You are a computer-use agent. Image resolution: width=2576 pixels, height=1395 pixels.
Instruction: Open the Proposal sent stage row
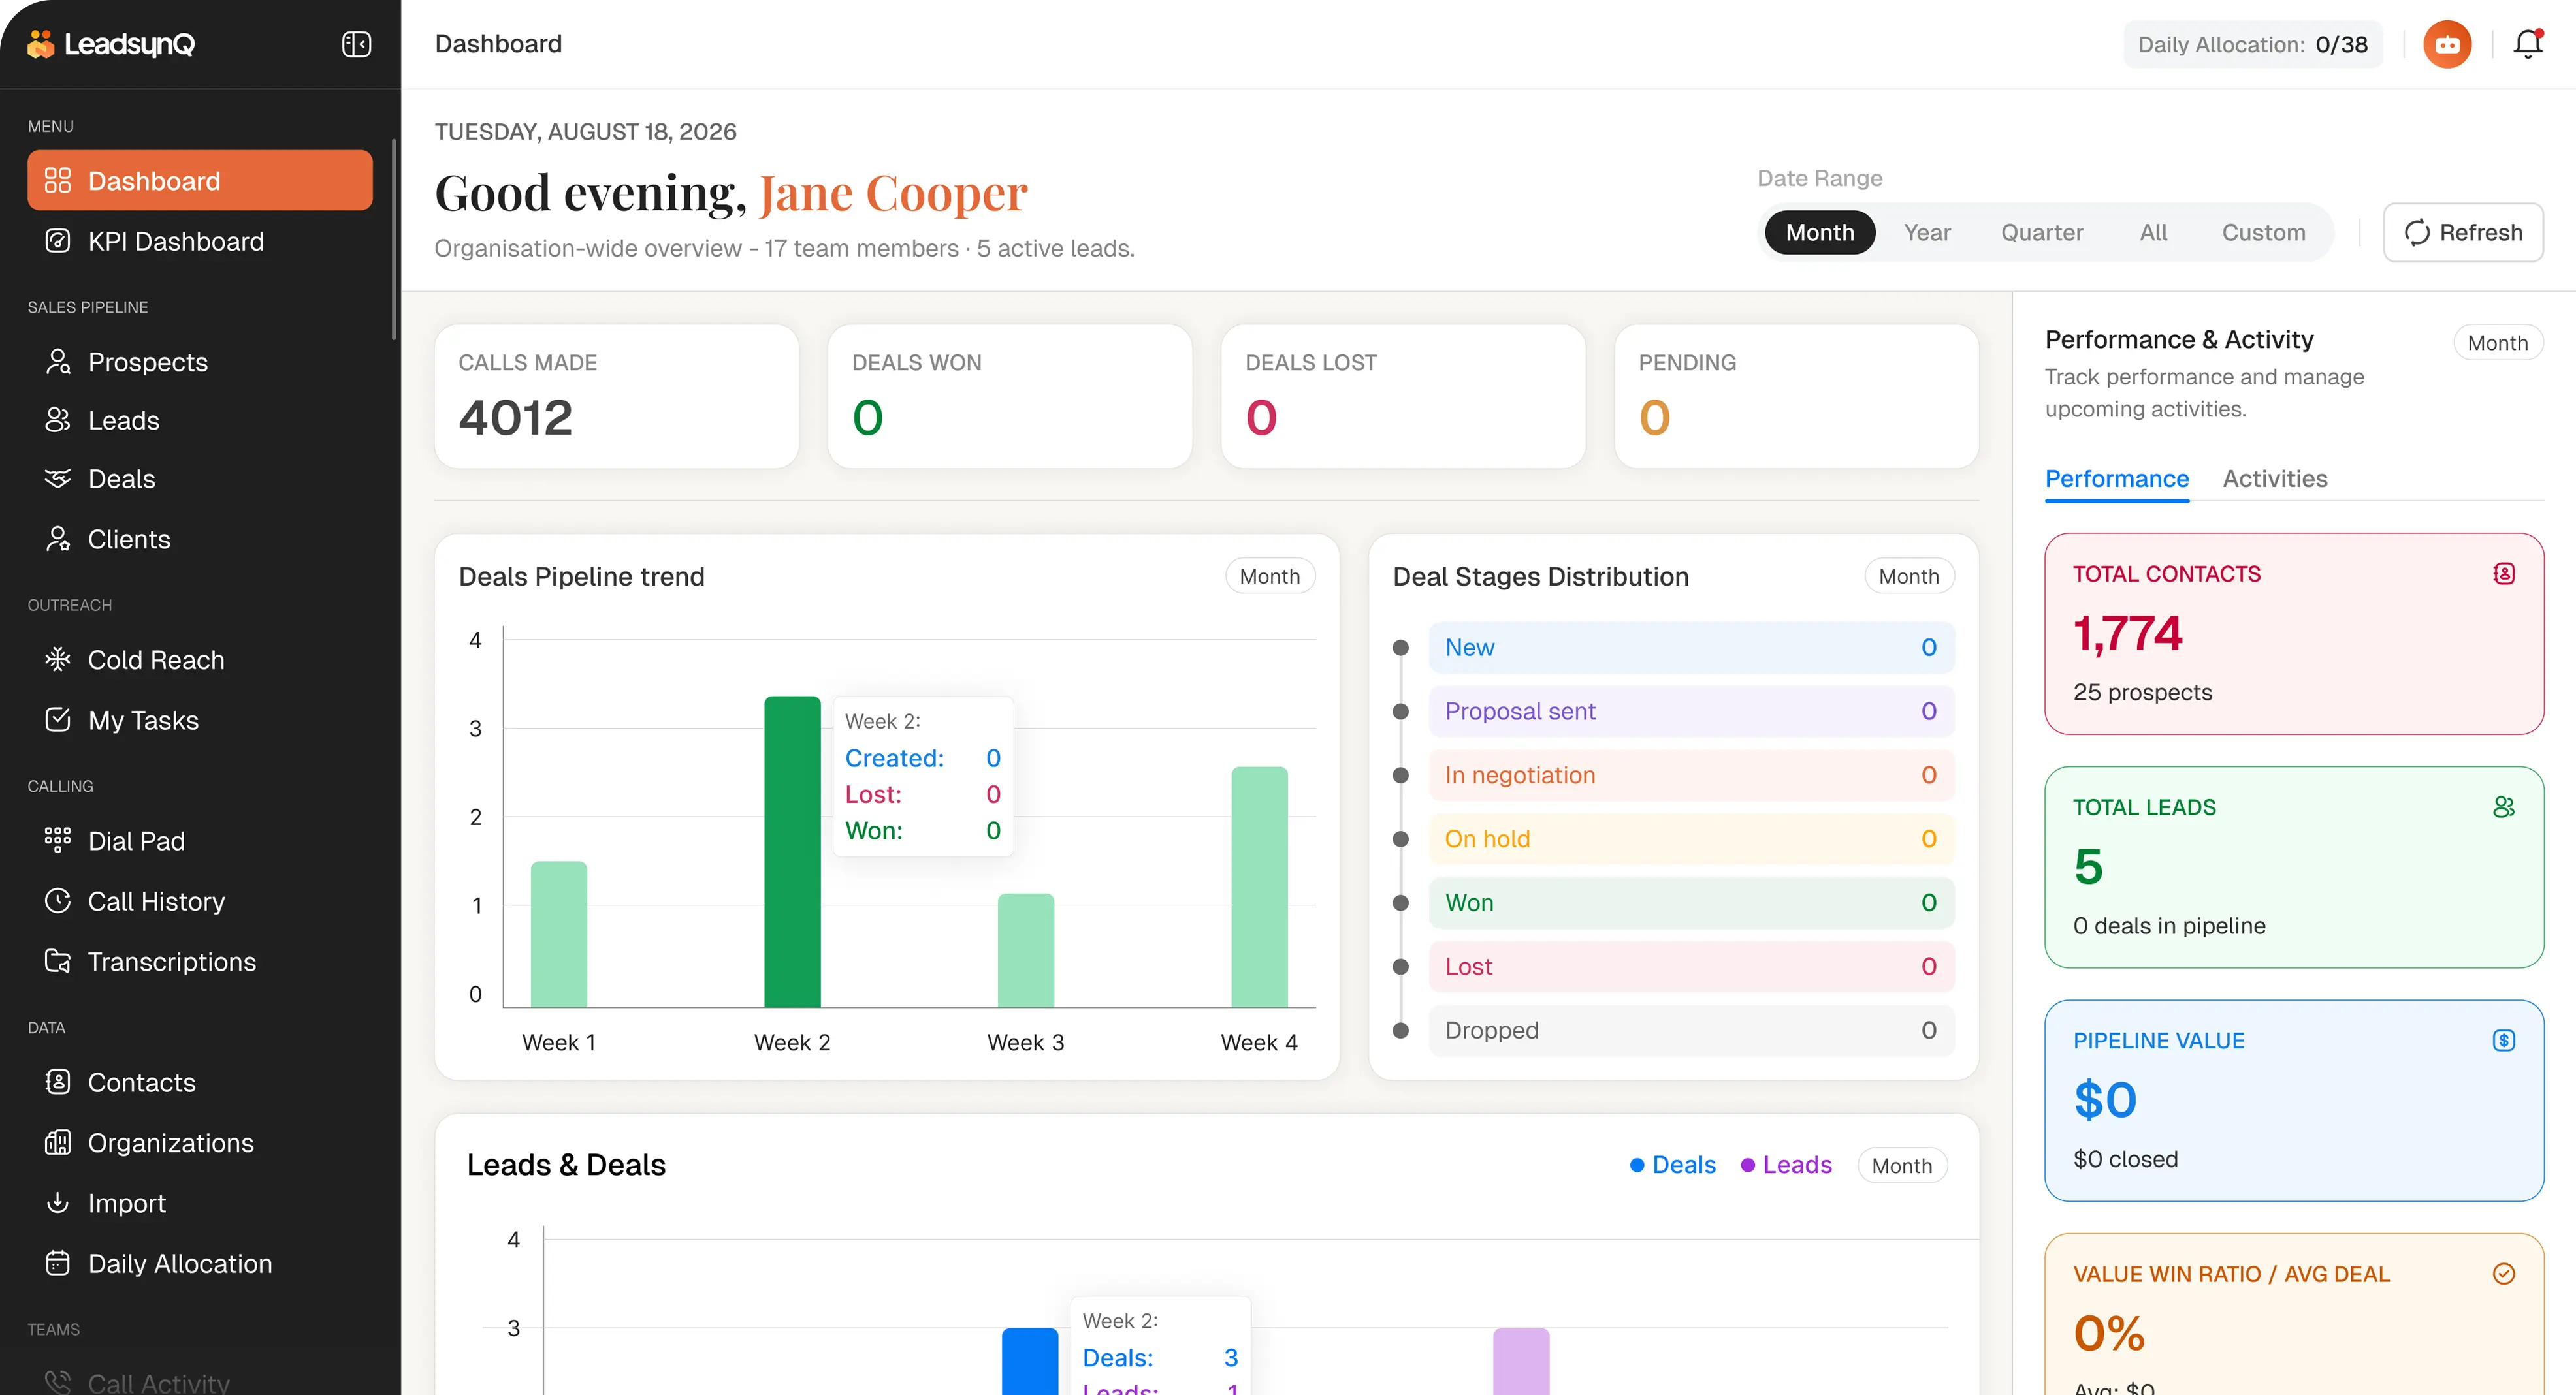[1691, 712]
